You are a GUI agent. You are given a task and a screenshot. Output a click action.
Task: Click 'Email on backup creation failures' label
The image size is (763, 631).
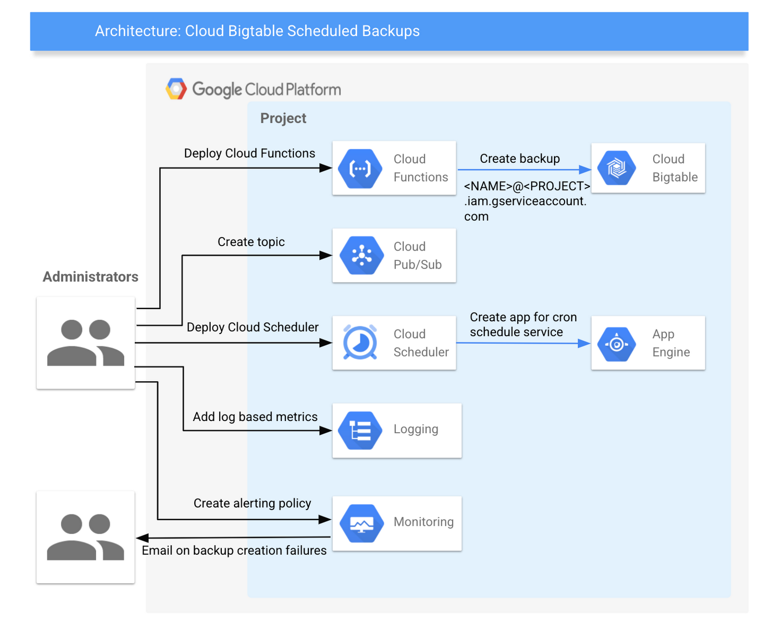[x=234, y=550]
